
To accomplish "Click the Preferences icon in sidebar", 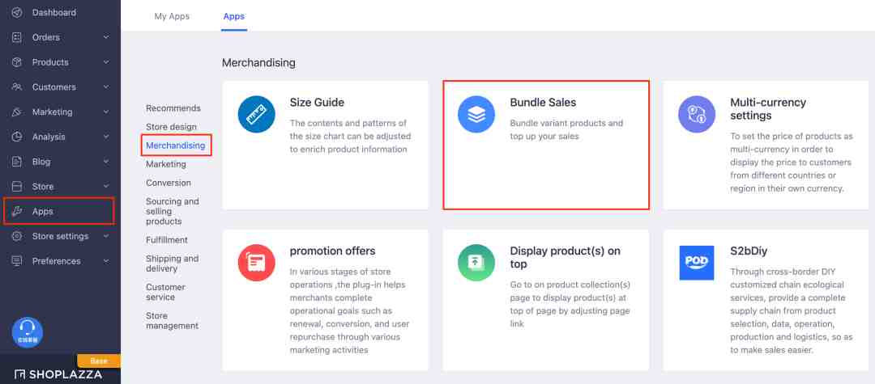I will point(17,261).
